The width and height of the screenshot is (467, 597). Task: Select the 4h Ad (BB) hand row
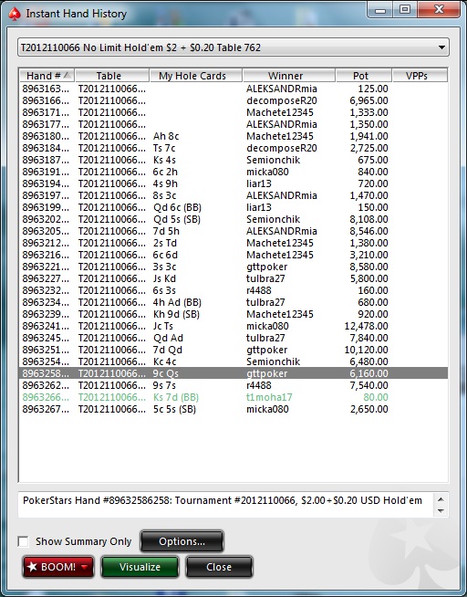pos(233,302)
